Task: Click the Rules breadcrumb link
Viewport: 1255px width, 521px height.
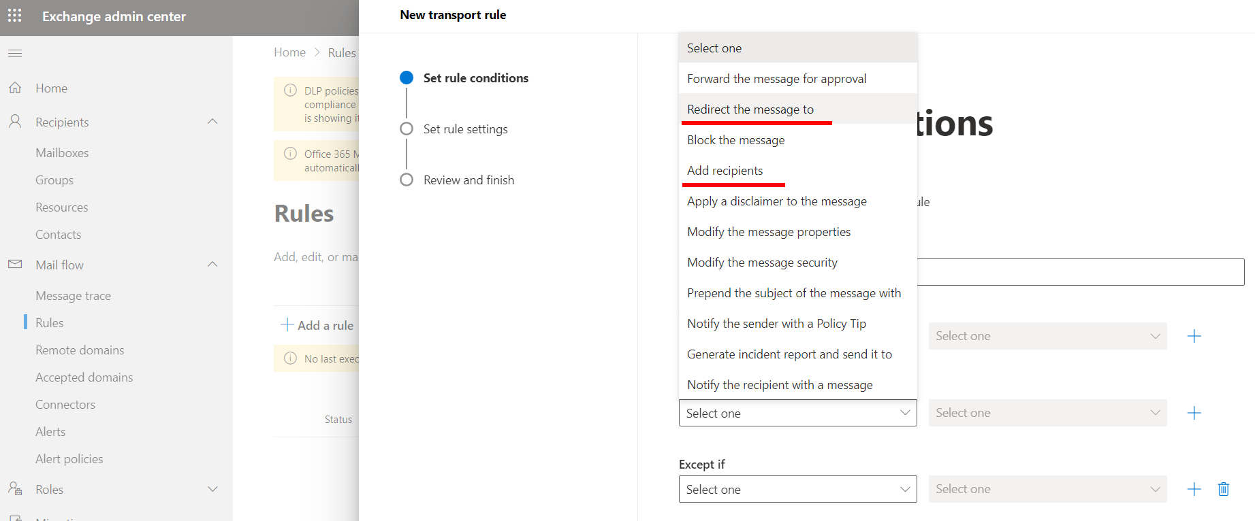Action: pos(342,52)
